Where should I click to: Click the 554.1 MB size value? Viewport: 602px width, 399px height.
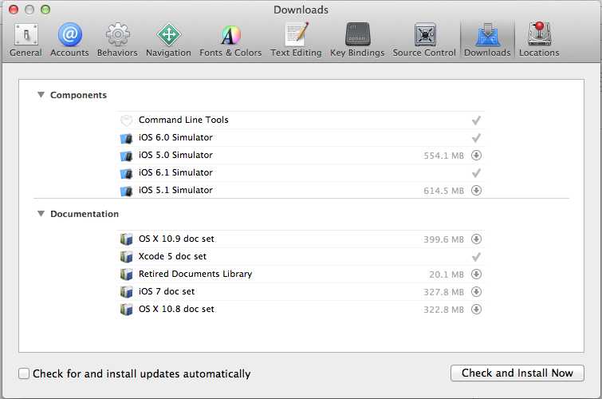[444, 156]
